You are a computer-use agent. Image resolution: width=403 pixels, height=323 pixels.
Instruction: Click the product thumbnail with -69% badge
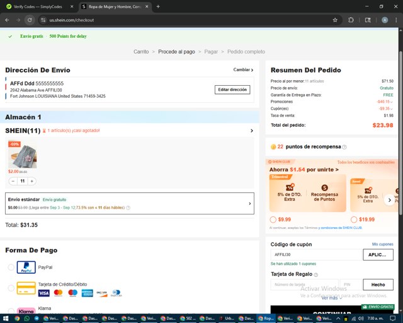pos(23,155)
